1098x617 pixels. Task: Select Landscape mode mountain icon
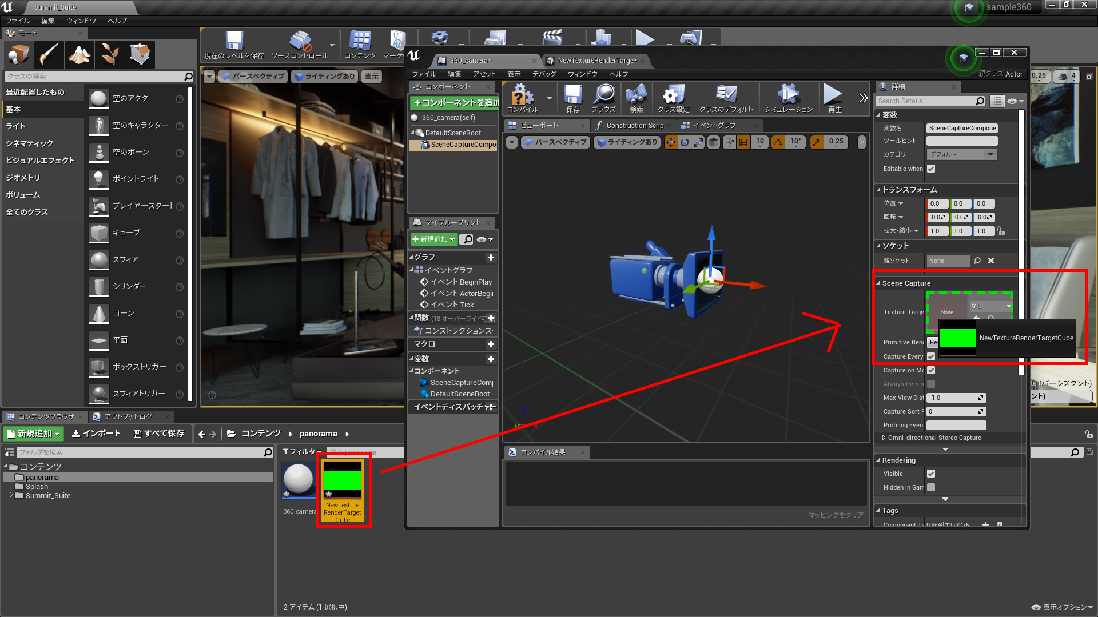click(x=79, y=55)
